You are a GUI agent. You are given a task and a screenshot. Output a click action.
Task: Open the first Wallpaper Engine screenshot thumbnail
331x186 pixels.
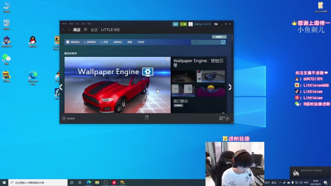tap(183, 76)
